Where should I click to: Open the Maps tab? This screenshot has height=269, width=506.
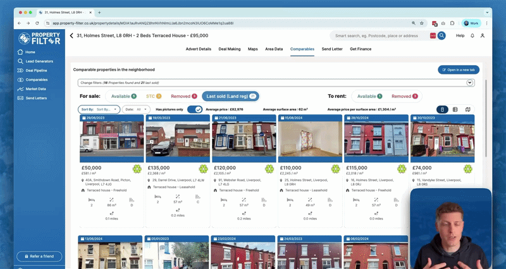[252, 49]
